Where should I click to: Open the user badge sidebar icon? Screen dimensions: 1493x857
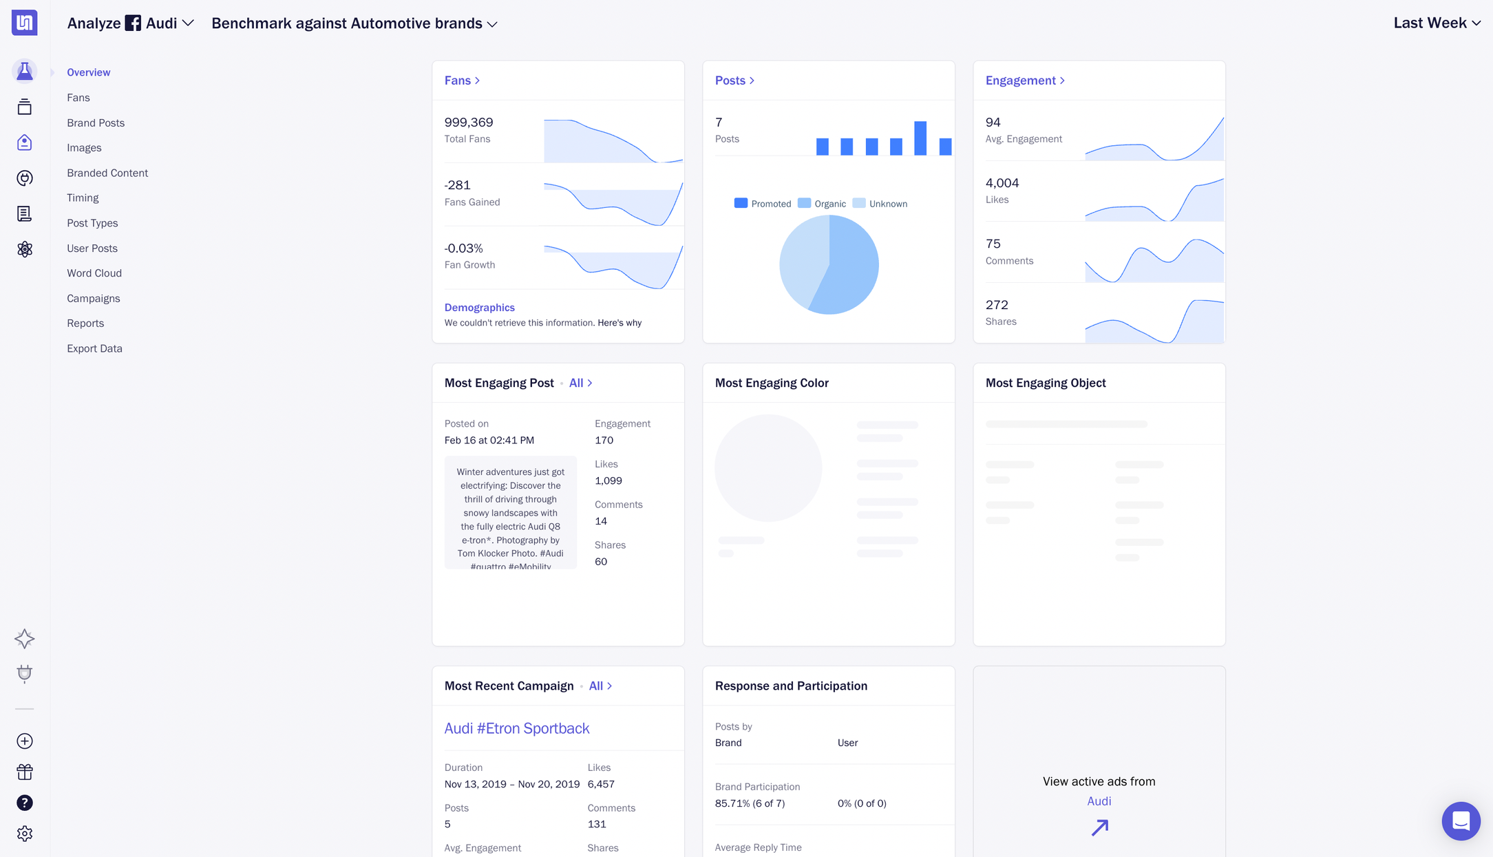(25, 142)
